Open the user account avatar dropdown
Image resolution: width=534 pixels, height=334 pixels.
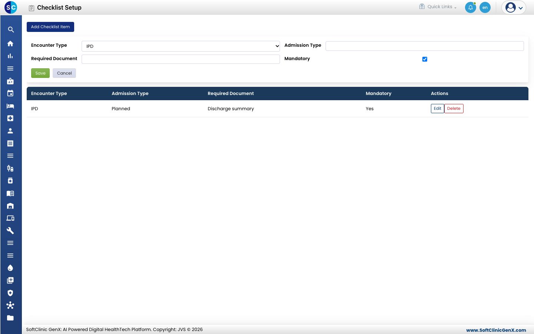[x=514, y=7]
